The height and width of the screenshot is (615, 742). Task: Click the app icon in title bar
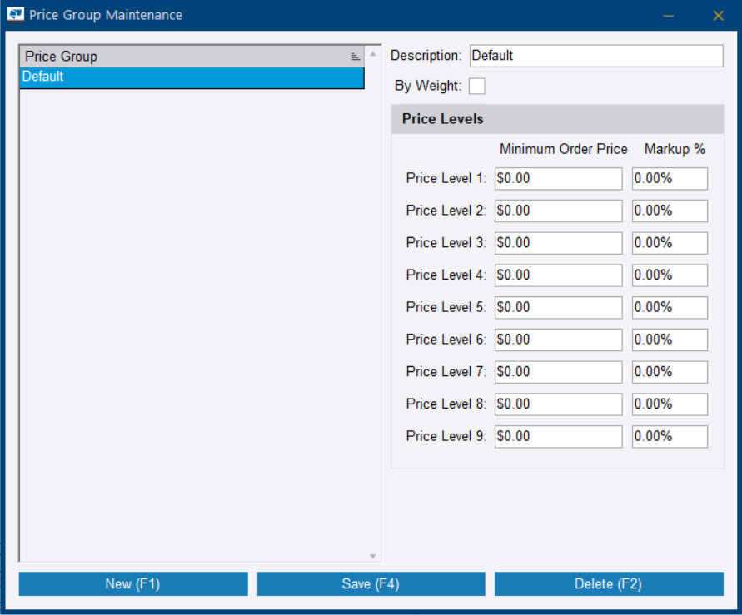16,15
